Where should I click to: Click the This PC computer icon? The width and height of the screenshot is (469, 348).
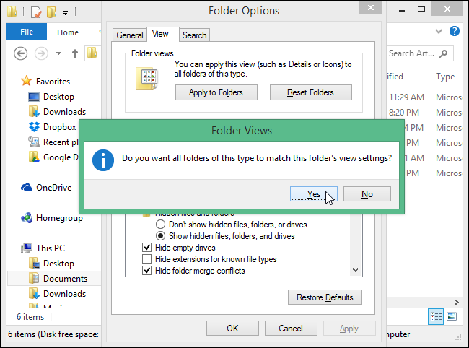[27, 248]
